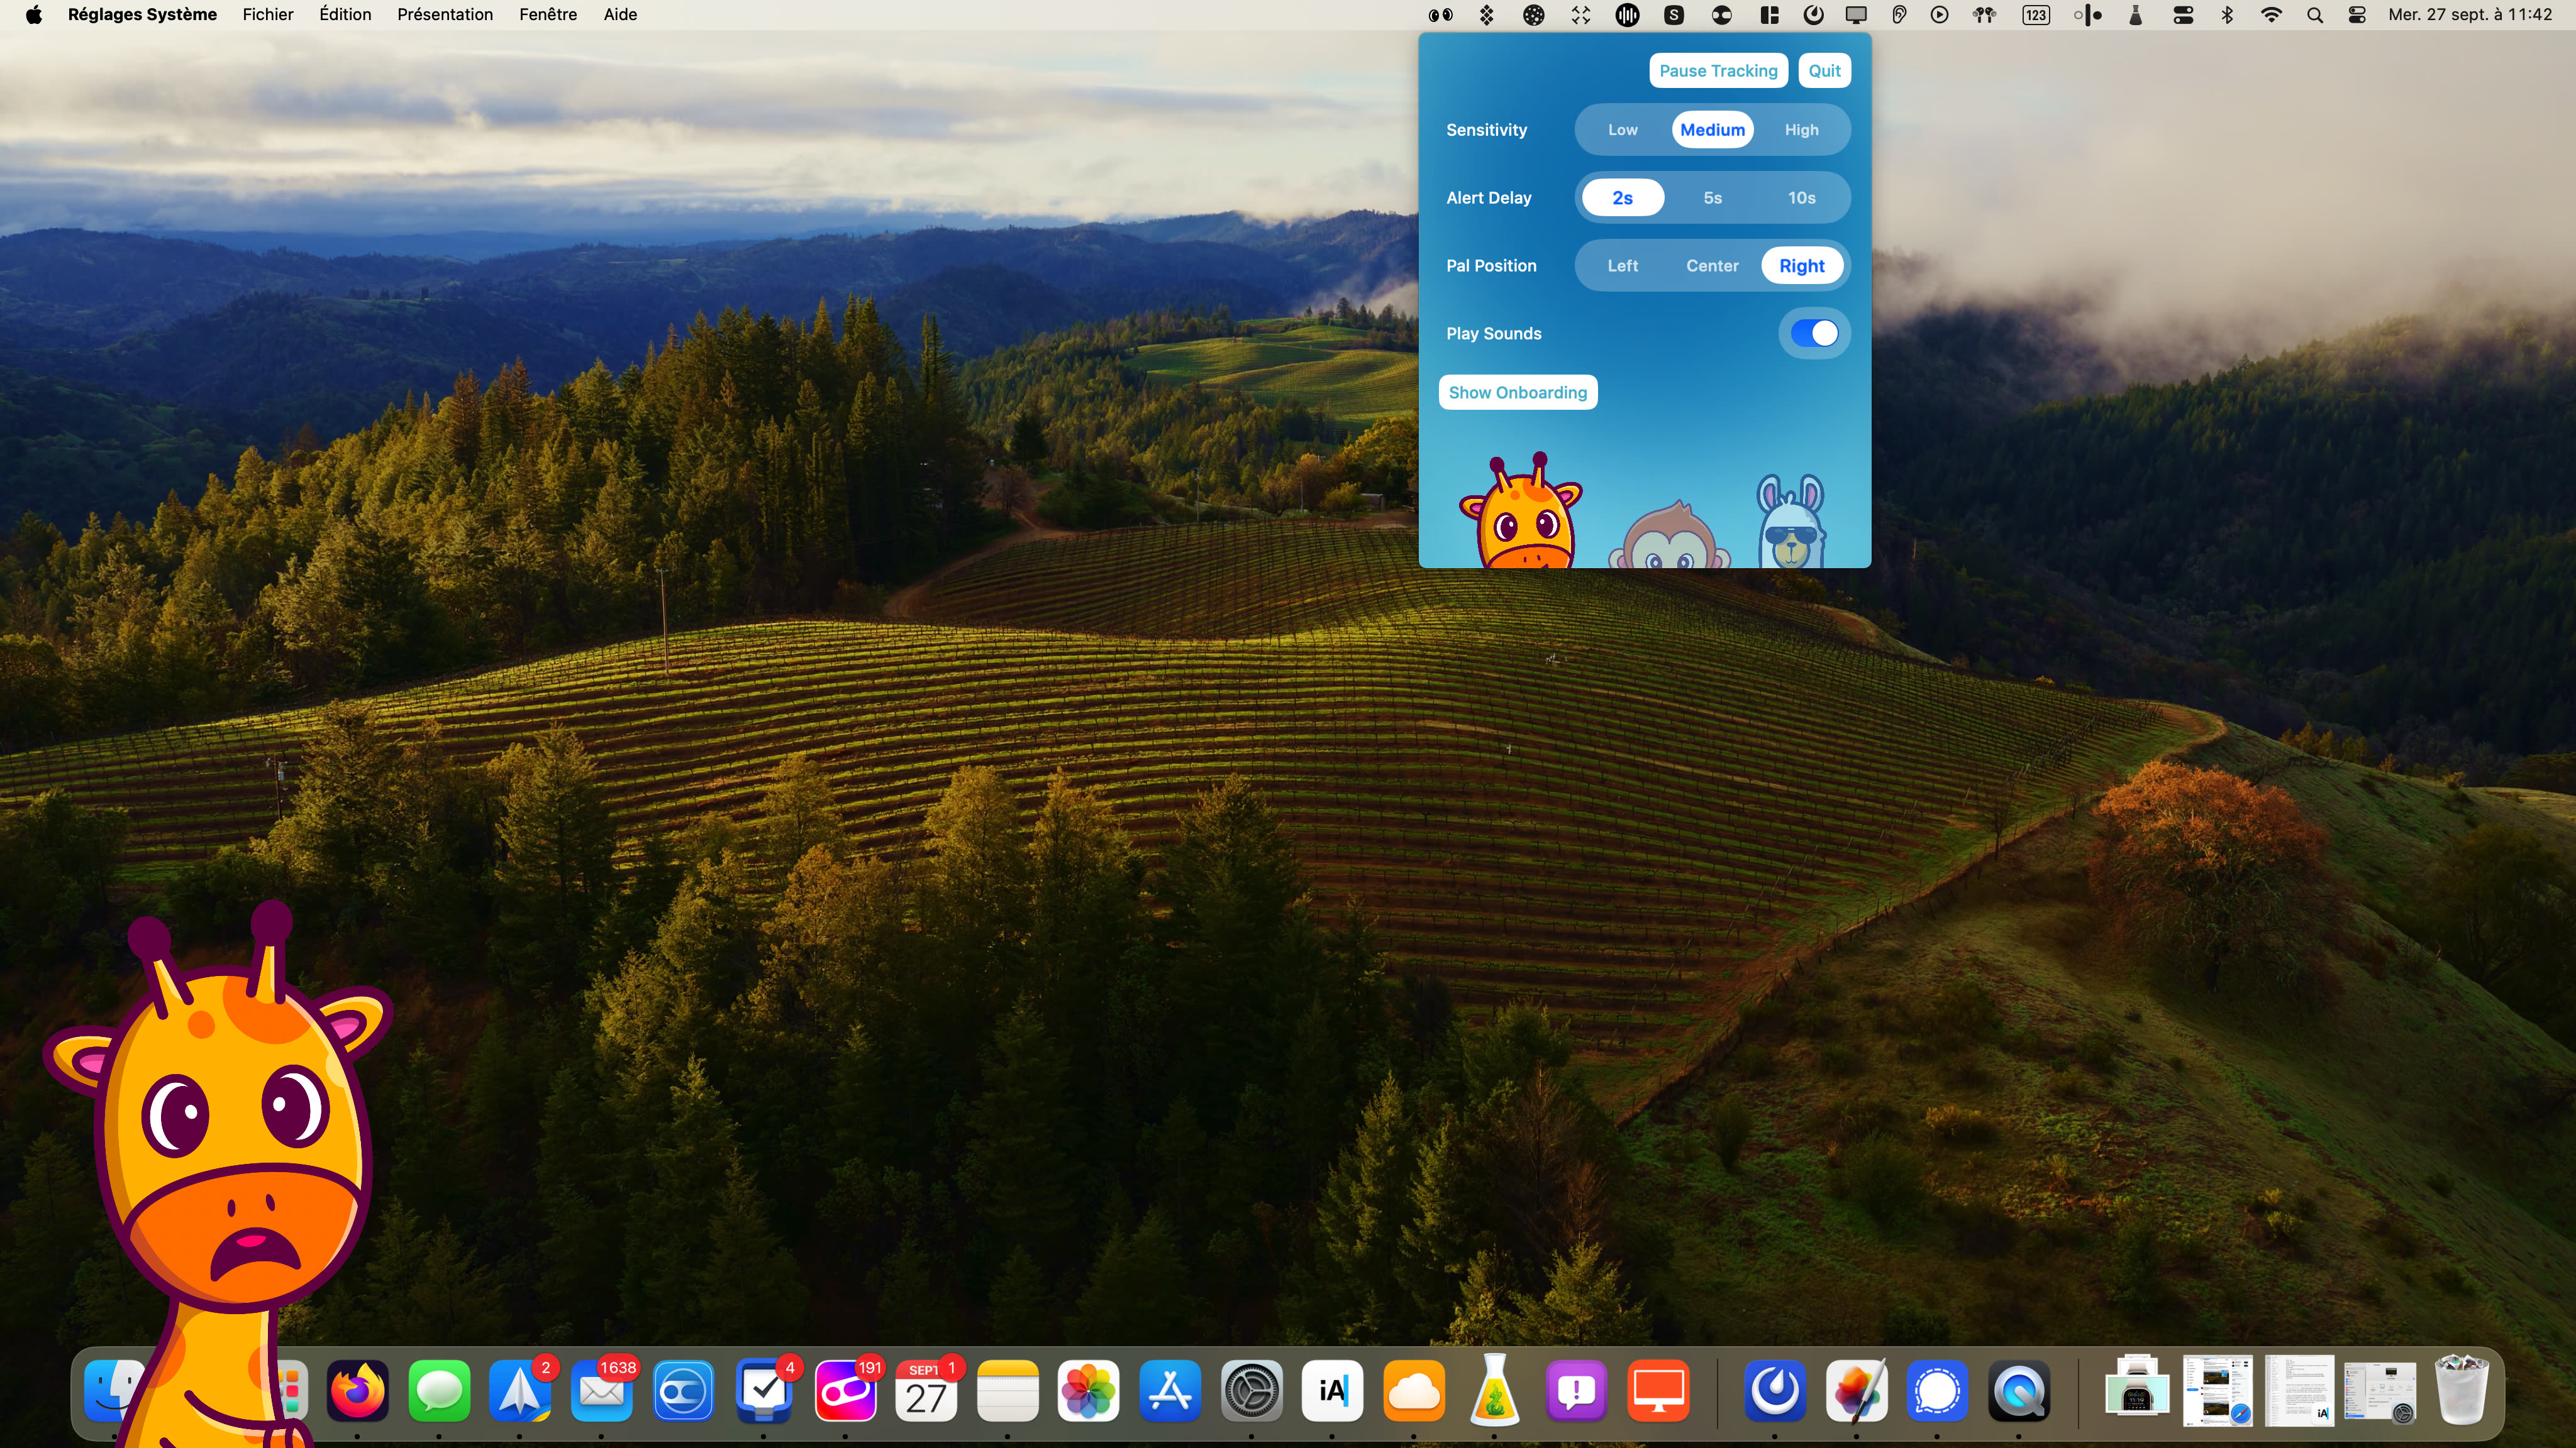
Task: Open the Fenêtre menu
Action: click(548, 15)
